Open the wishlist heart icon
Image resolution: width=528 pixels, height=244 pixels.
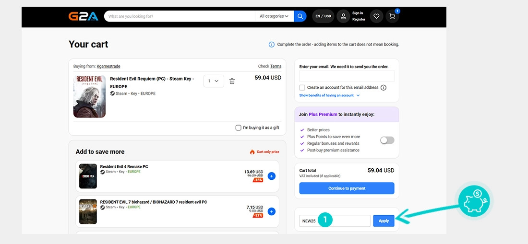376,16
